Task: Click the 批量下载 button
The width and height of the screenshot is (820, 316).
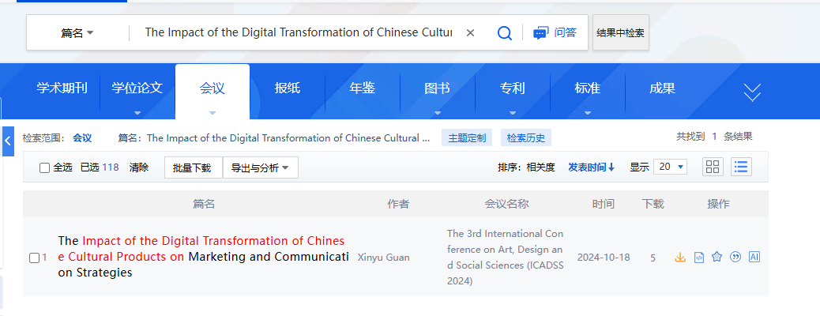Action: (x=192, y=167)
